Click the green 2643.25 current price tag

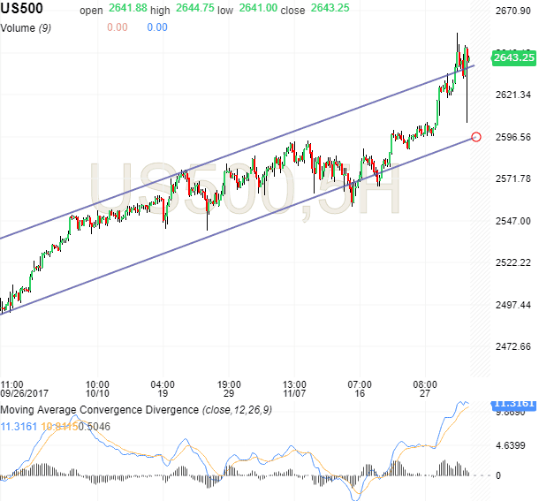tap(514, 57)
